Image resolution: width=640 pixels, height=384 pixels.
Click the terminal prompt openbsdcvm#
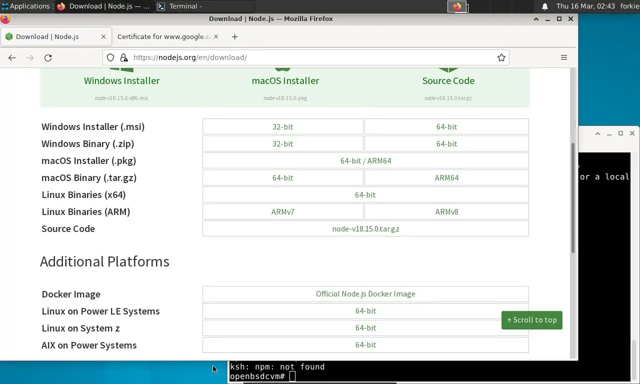click(257, 376)
